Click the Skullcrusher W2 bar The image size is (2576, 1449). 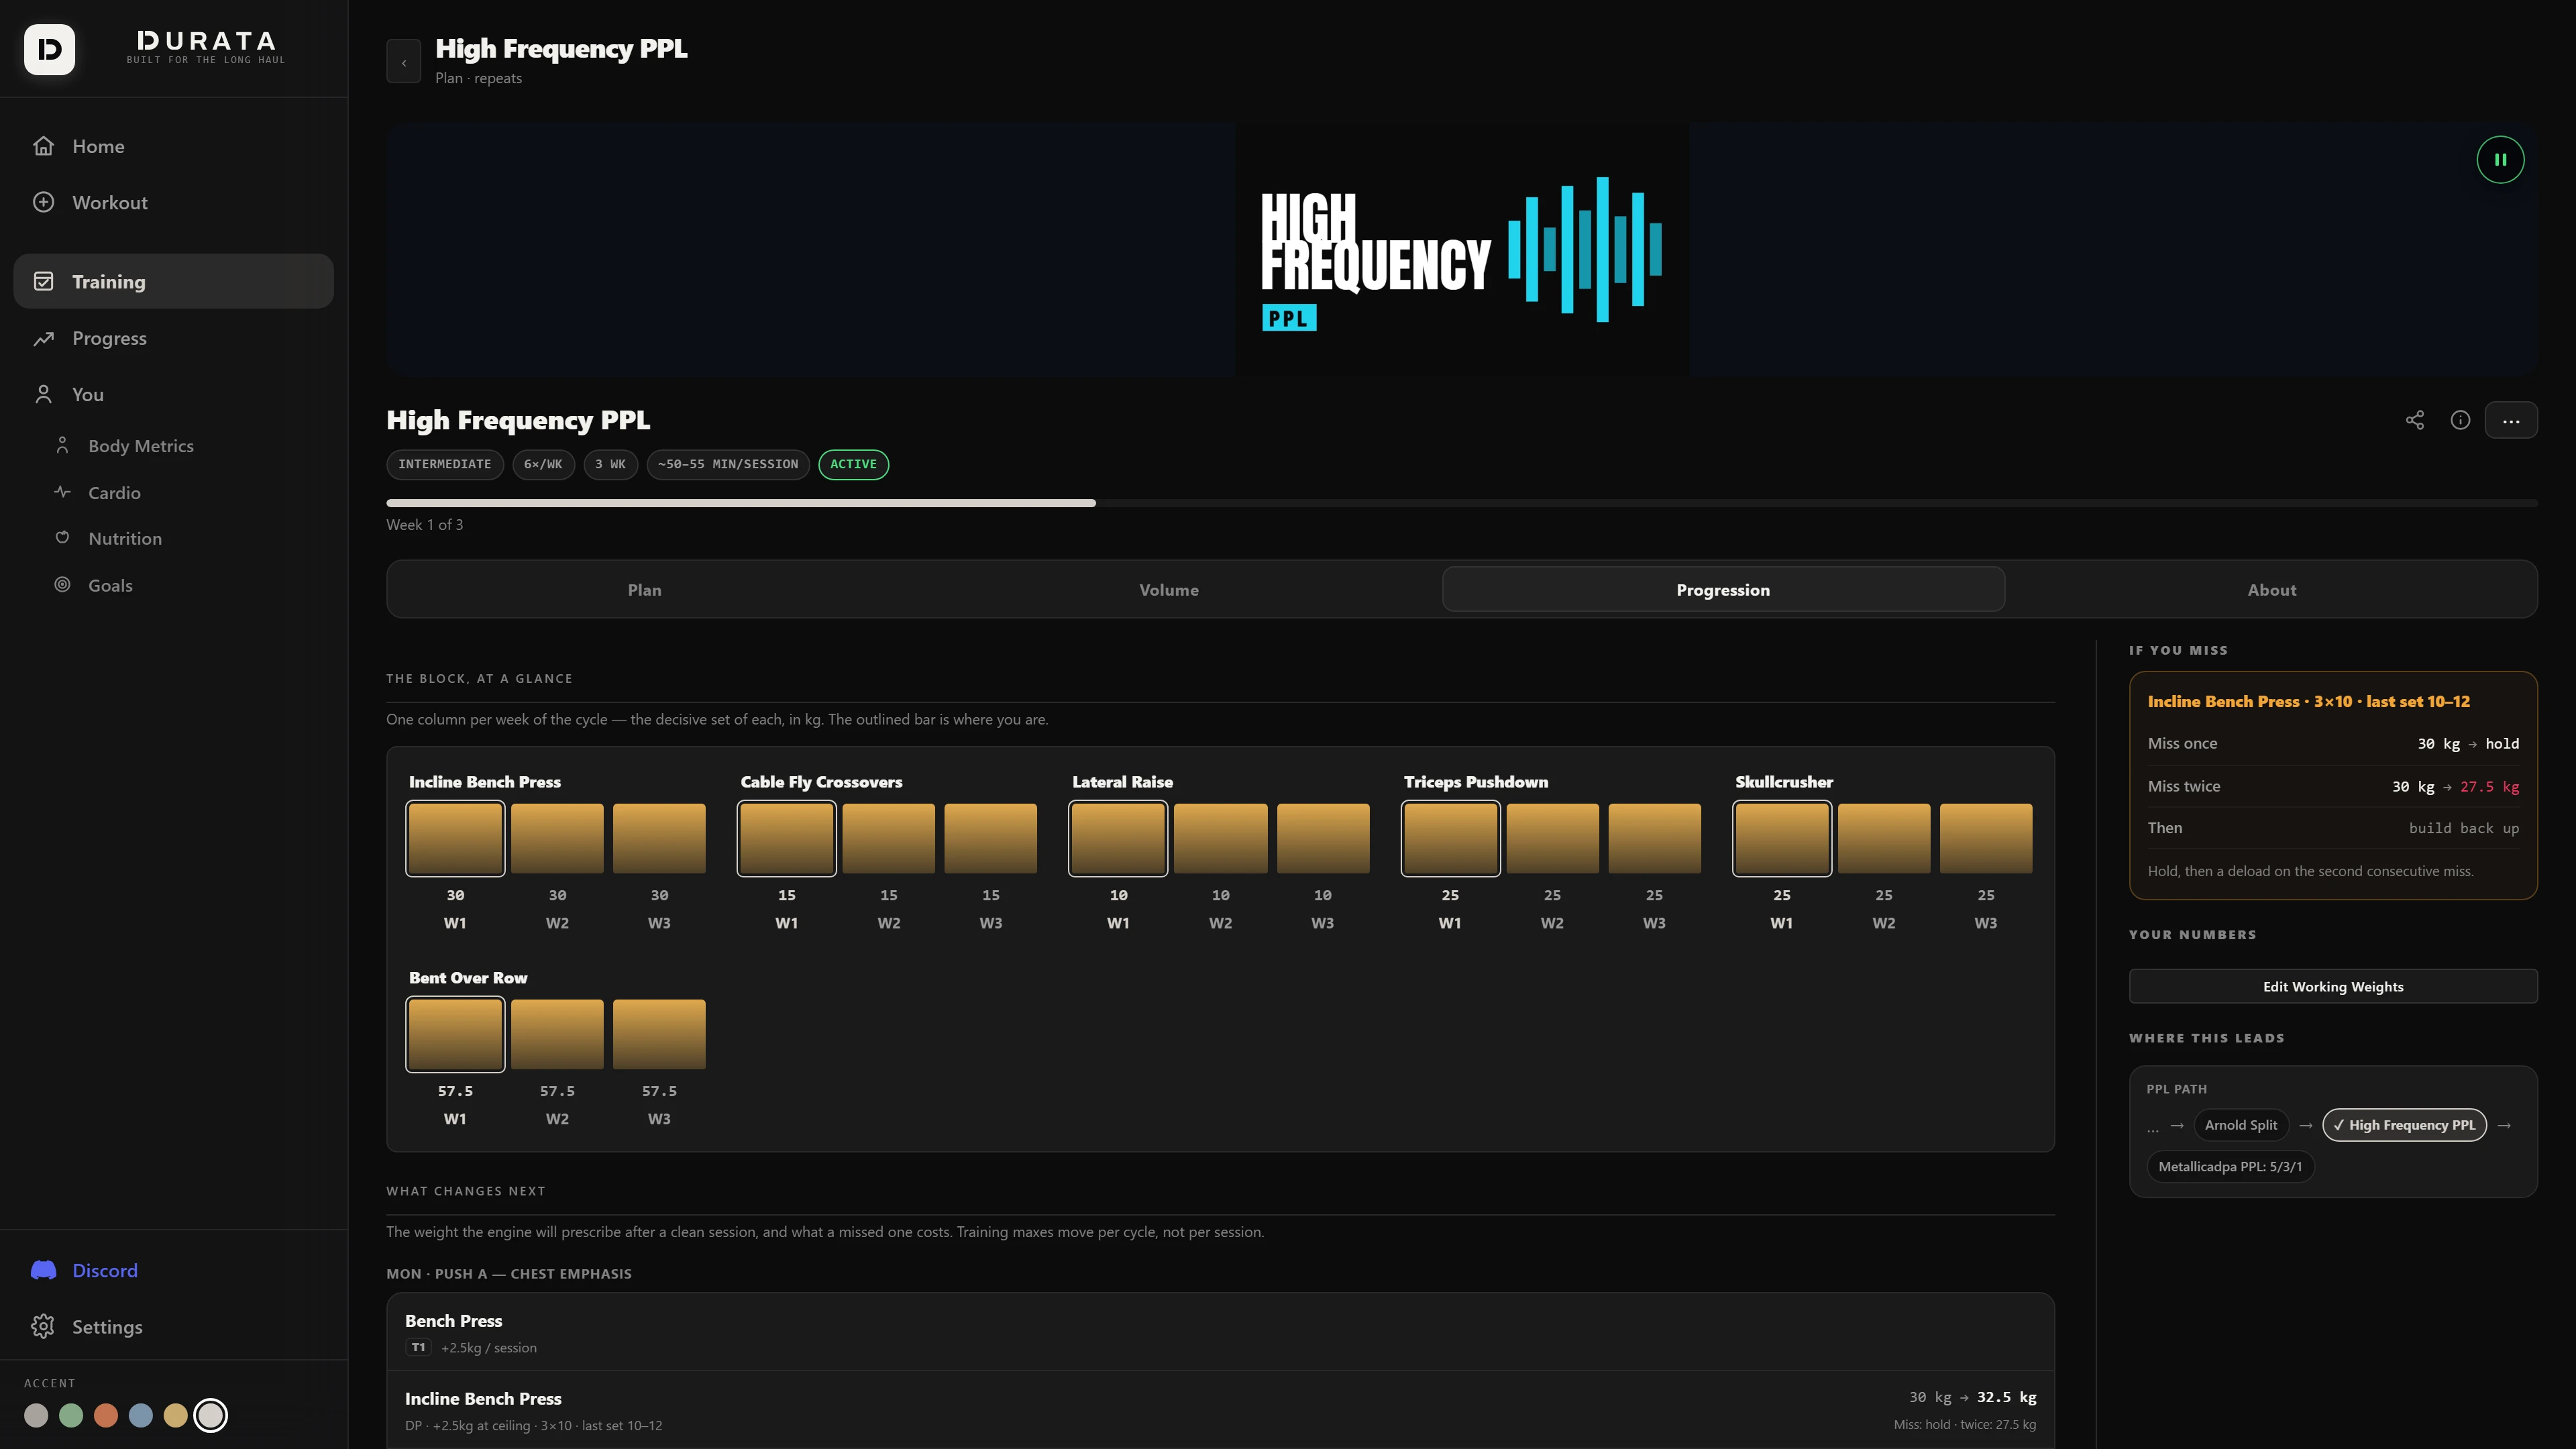coord(1884,838)
